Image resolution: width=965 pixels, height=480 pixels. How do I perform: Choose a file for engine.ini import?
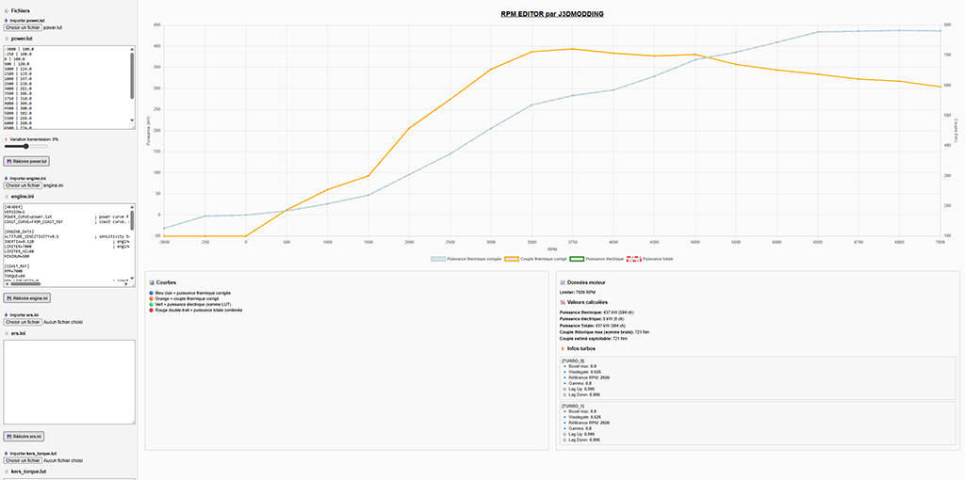pos(23,185)
